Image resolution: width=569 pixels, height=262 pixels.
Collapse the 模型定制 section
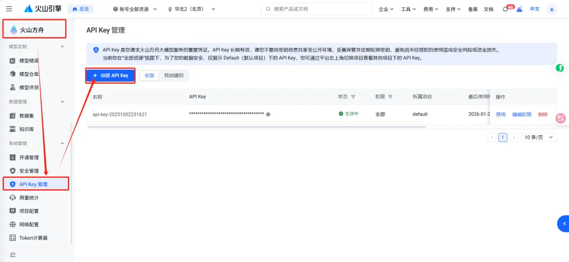[x=62, y=47]
